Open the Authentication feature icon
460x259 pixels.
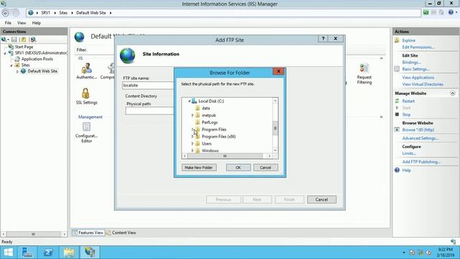(x=86, y=69)
